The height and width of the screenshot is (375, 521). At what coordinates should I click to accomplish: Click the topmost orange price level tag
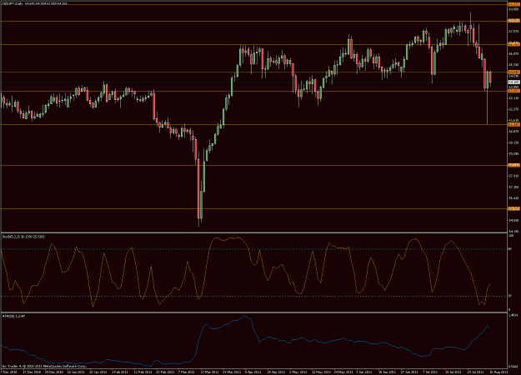pos(513,4)
